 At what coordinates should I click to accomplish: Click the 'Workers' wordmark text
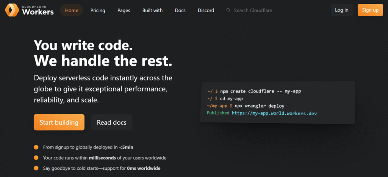pos(38,12)
